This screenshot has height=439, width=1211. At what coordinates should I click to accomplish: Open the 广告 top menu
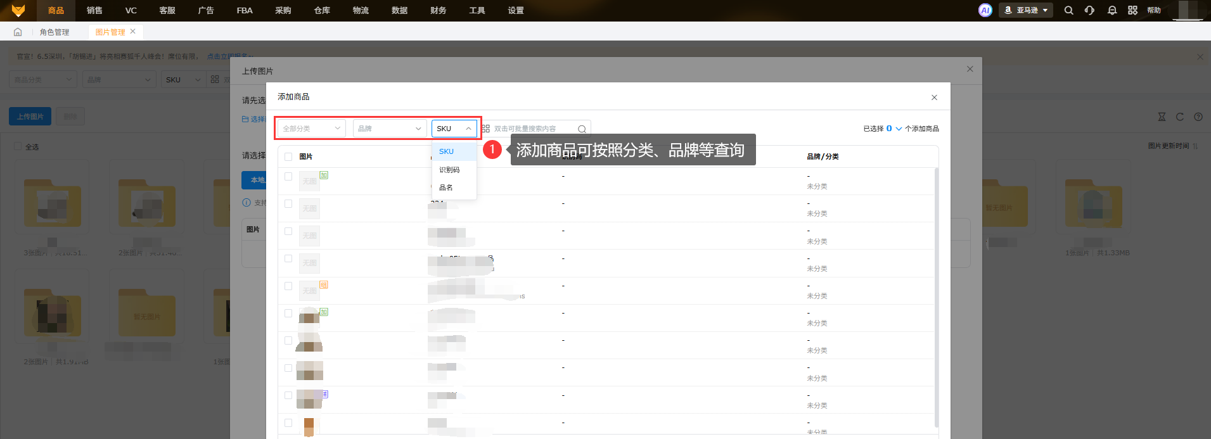pyautogui.click(x=206, y=10)
